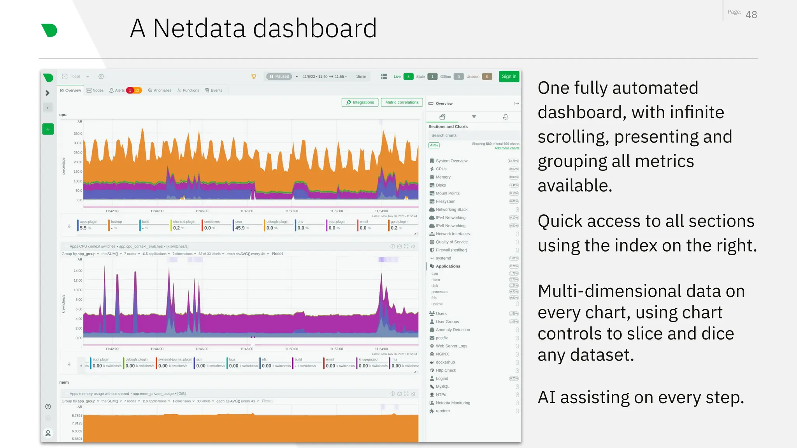This screenshot has height=448, width=797.
Task: Open the settings gear next to local
Action: point(101,77)
